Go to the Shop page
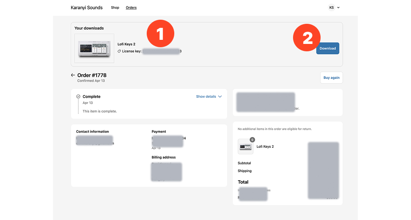The image size is (411, 220). pos(115,8)
